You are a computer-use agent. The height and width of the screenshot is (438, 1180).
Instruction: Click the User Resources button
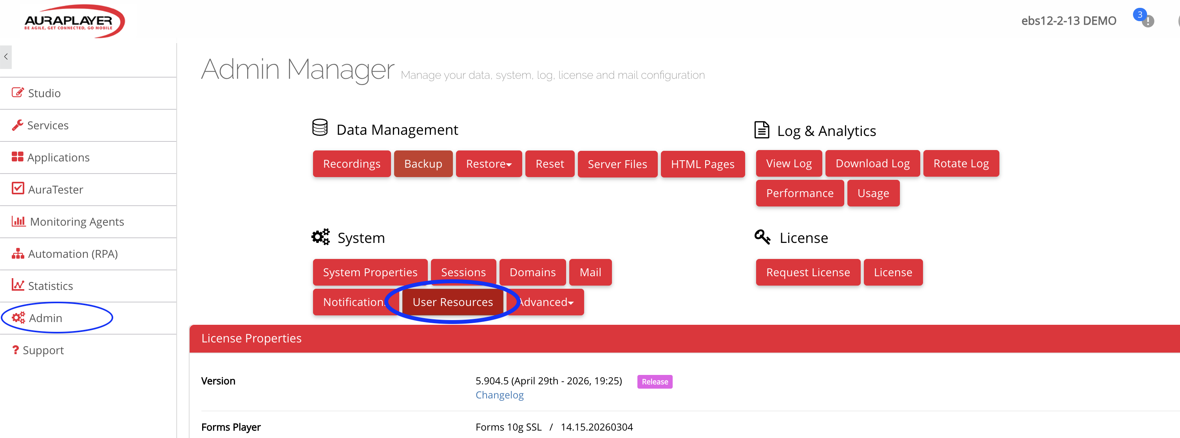point(452,302)
